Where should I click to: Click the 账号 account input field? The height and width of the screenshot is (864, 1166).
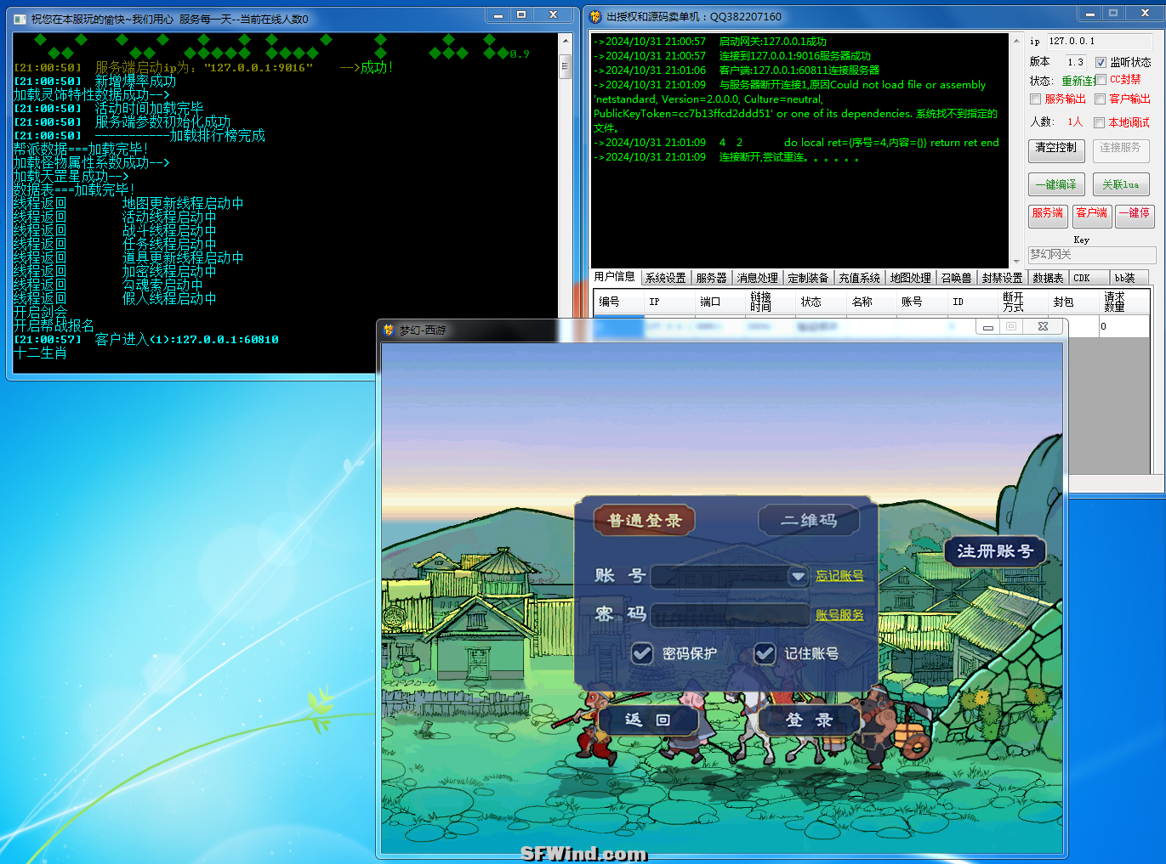click(720, 576)
